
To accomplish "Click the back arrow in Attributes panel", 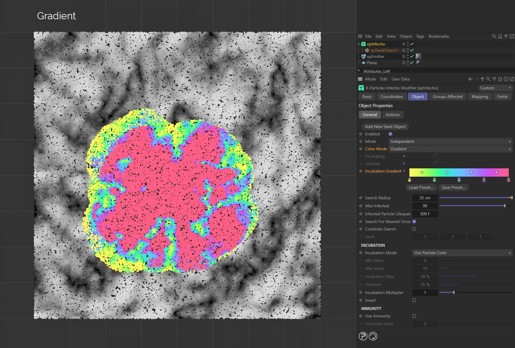I will click(x=470, y=79).
